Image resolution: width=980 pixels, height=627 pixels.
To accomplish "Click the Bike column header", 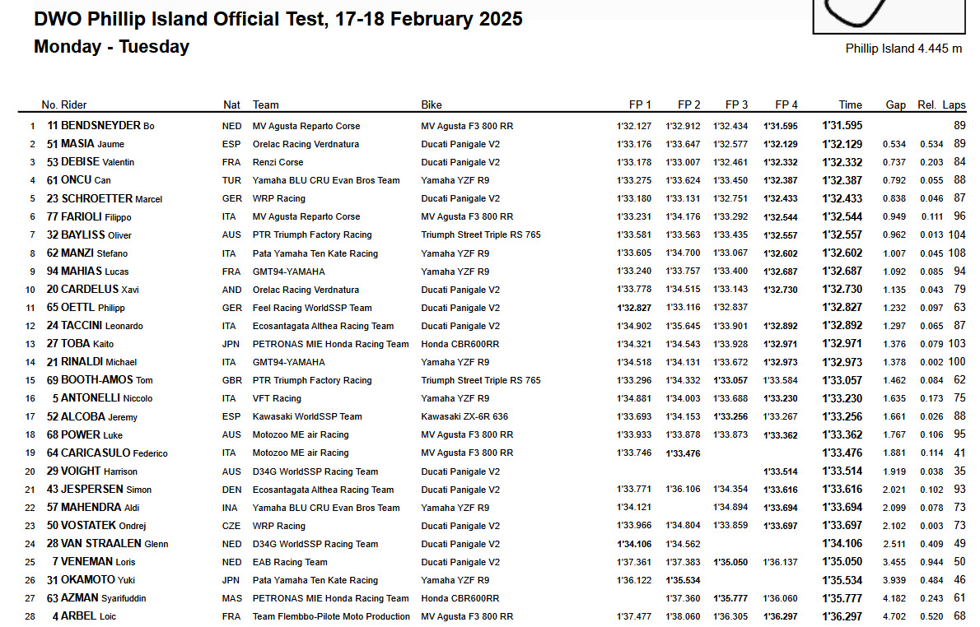I will (x=432, y=105).
